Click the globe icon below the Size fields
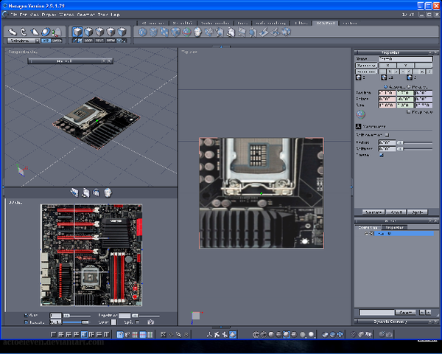442x354 pixels. pyautogui.click(x=360, y=114)
